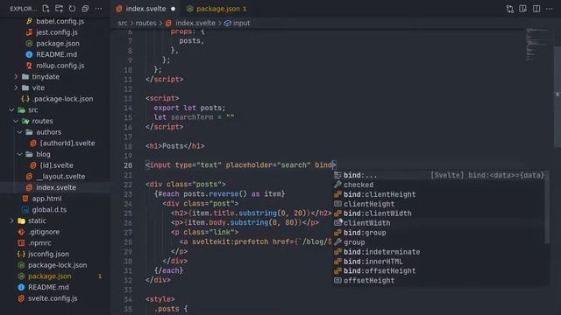The width and height of the screenshot is (561, 315).
Task: Open rollup.config.js file
Action: click(x=60, y=66)
